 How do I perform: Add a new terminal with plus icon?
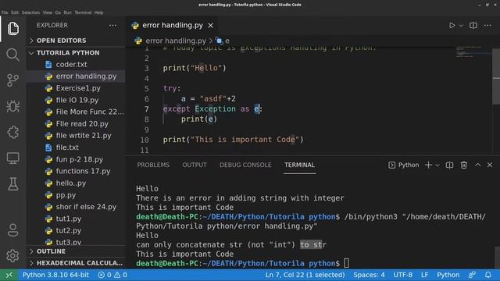point(428,165)
